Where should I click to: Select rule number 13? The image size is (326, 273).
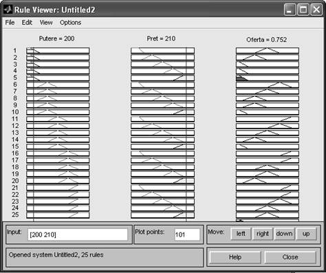[x=15, y=133]
